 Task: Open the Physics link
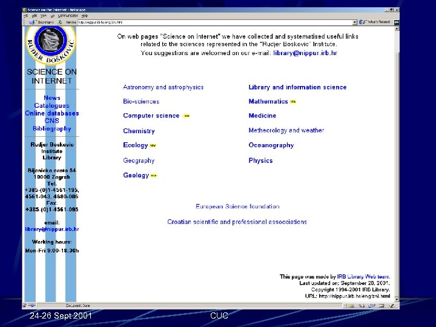point(261,160)
